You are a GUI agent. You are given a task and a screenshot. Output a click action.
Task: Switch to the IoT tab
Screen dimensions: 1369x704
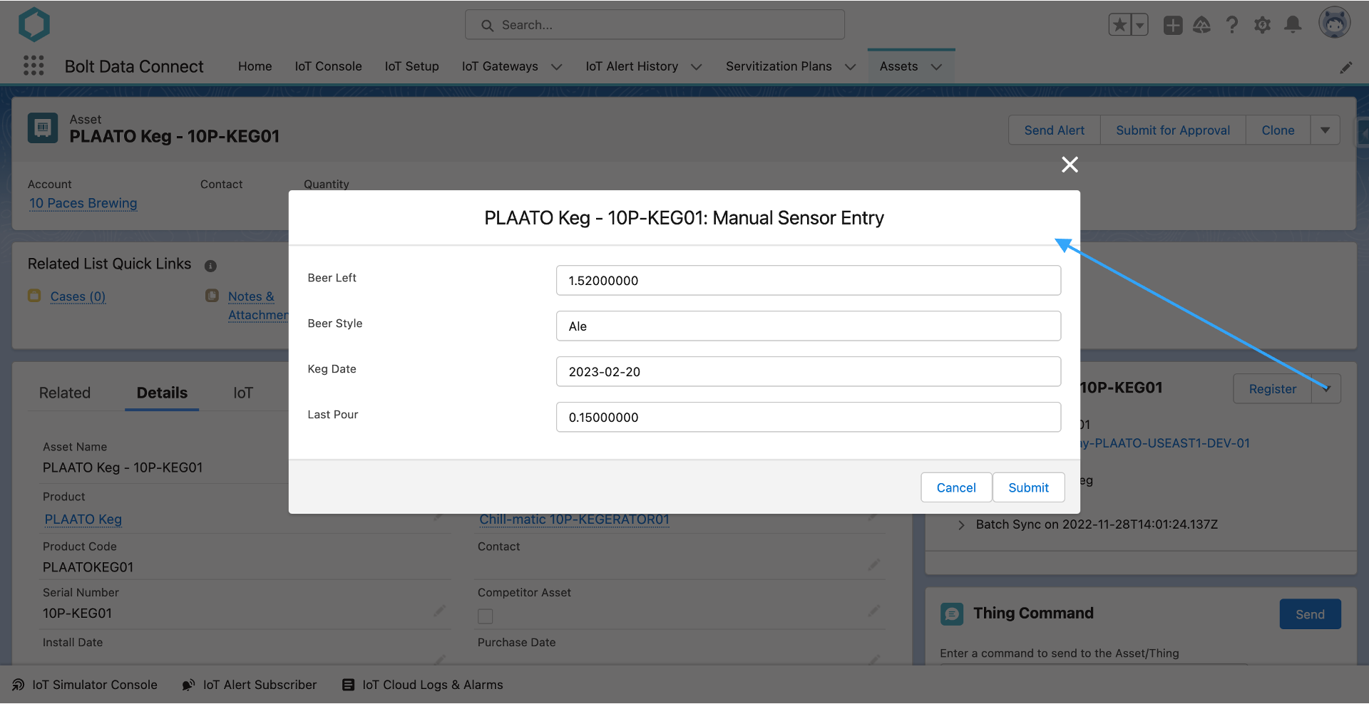pos(243,393)
